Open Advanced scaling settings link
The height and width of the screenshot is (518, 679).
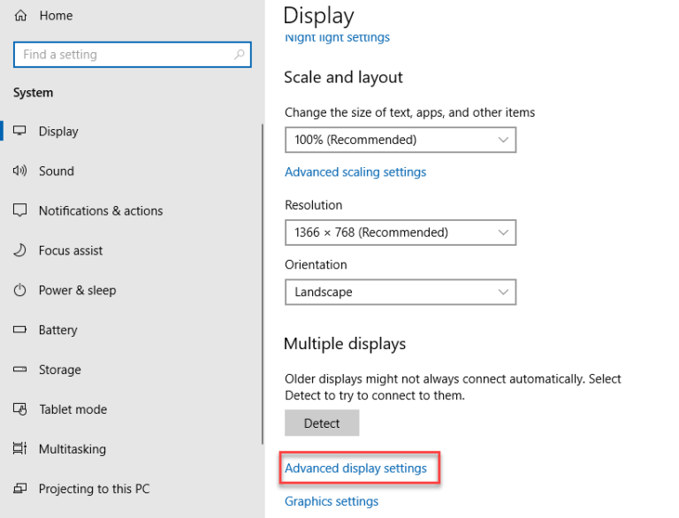coord(355,172)
